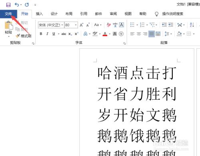Click the red Font Color A
200x156 pixels.
(x=105, y=34)
